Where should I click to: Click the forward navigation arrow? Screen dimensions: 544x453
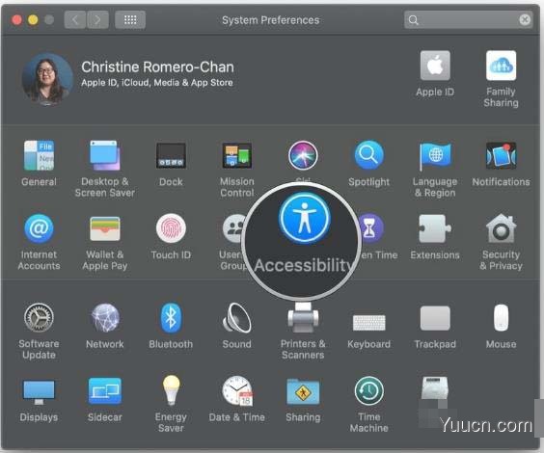coord(97,19)
